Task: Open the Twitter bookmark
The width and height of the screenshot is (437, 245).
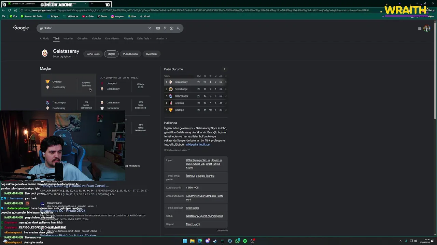Action: click(x=102, y=16)
